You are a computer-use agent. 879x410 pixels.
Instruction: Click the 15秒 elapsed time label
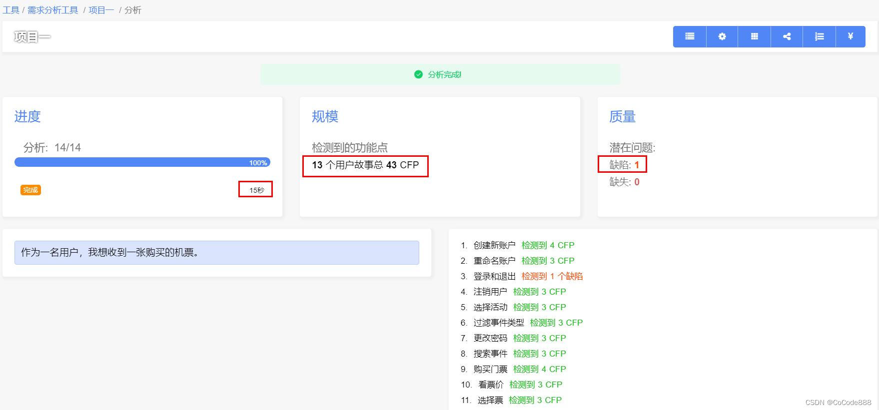click(x=257, y=190)
